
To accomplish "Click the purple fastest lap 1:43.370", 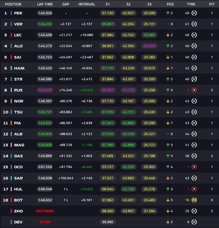I will coord(45,90).
